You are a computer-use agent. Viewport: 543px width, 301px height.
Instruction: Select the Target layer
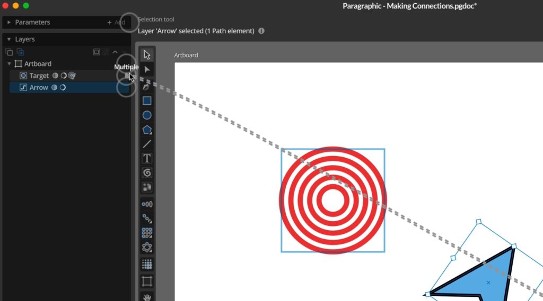coord(39,76)
